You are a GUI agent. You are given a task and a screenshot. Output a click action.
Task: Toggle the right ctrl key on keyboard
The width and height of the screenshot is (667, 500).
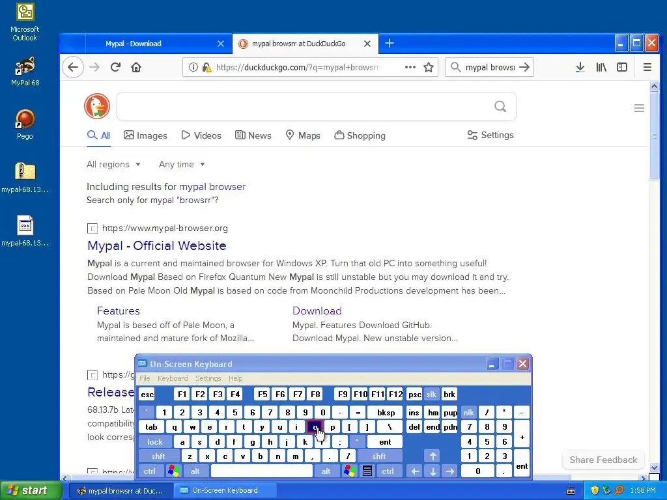(388, 471)
